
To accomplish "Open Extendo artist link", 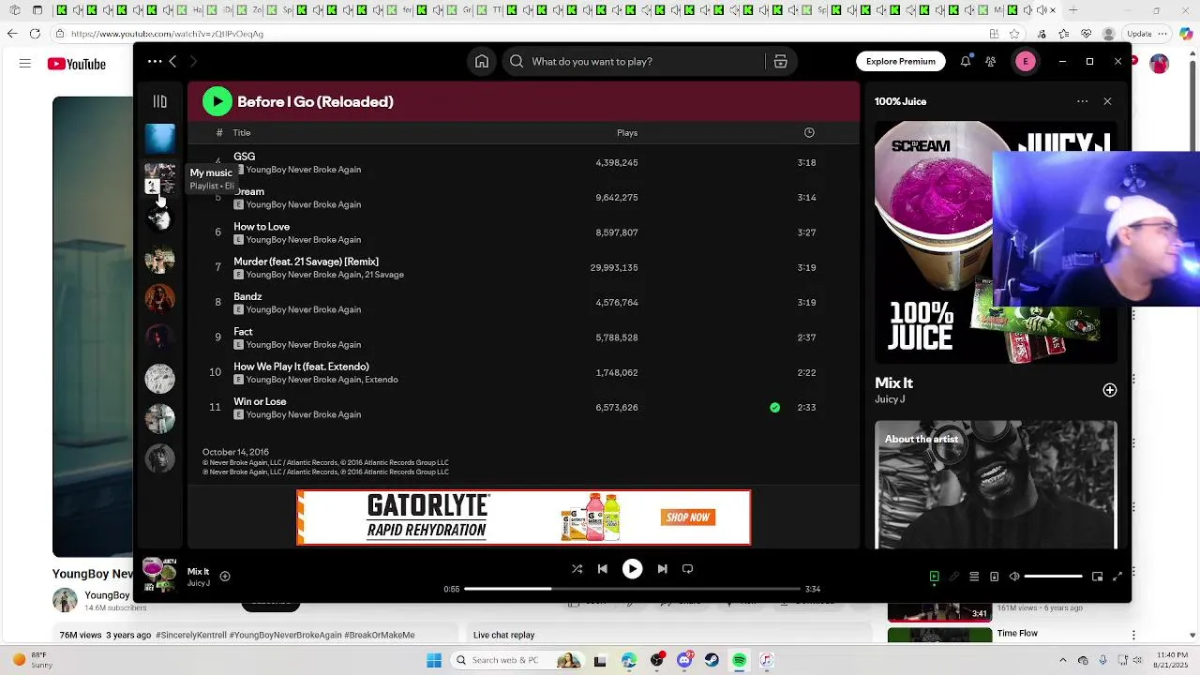I will point(382,380).
